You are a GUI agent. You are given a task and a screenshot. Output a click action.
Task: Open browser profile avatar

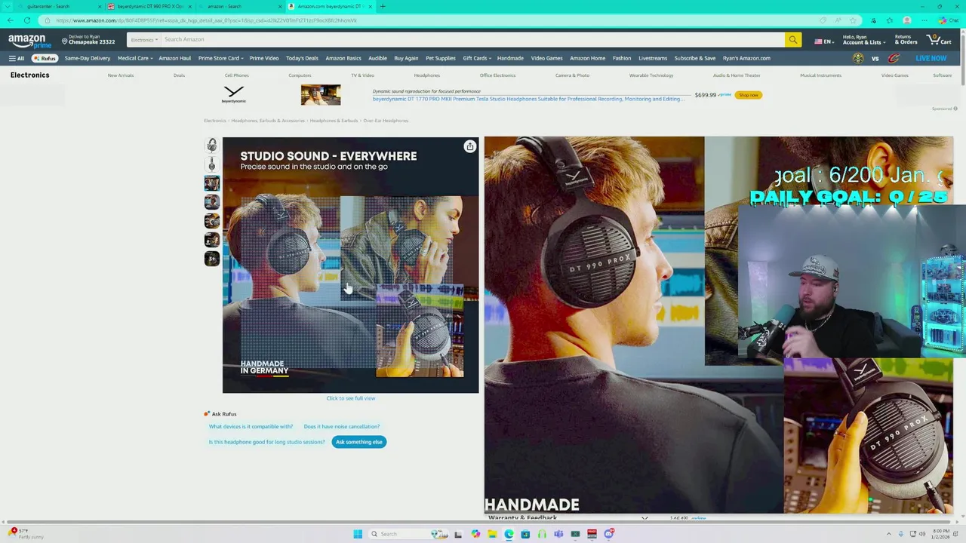(x=907, y=20)
